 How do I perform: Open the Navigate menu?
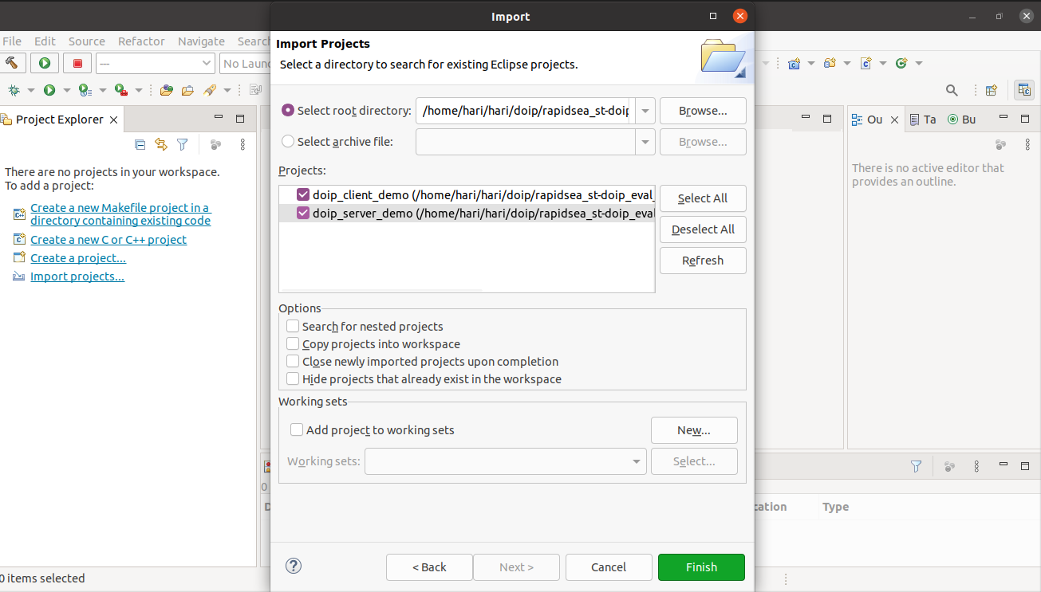coord(201,41)
